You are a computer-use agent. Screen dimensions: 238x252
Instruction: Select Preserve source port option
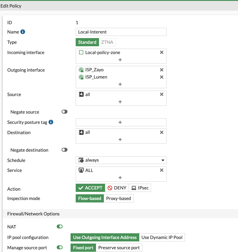[x=119, y=248]
